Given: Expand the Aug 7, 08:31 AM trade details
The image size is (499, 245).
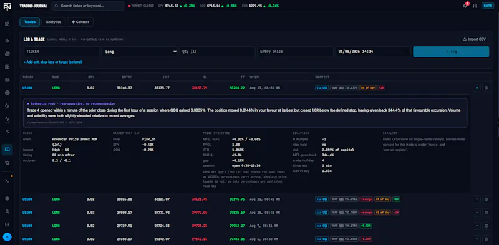Looking at the screenshot, I should tap(477, 226).
